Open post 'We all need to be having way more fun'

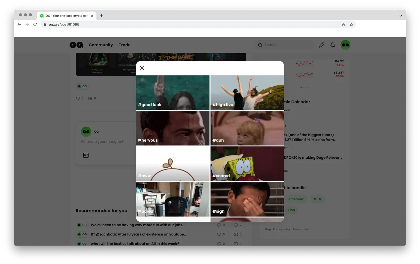tap(138, 225)
